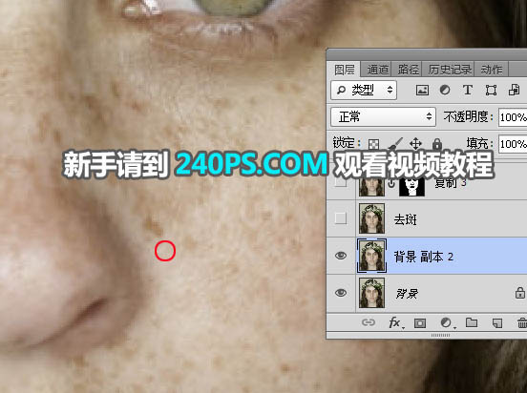Delete layer with trash icon
527x393 pixels.
click(522, 323)
